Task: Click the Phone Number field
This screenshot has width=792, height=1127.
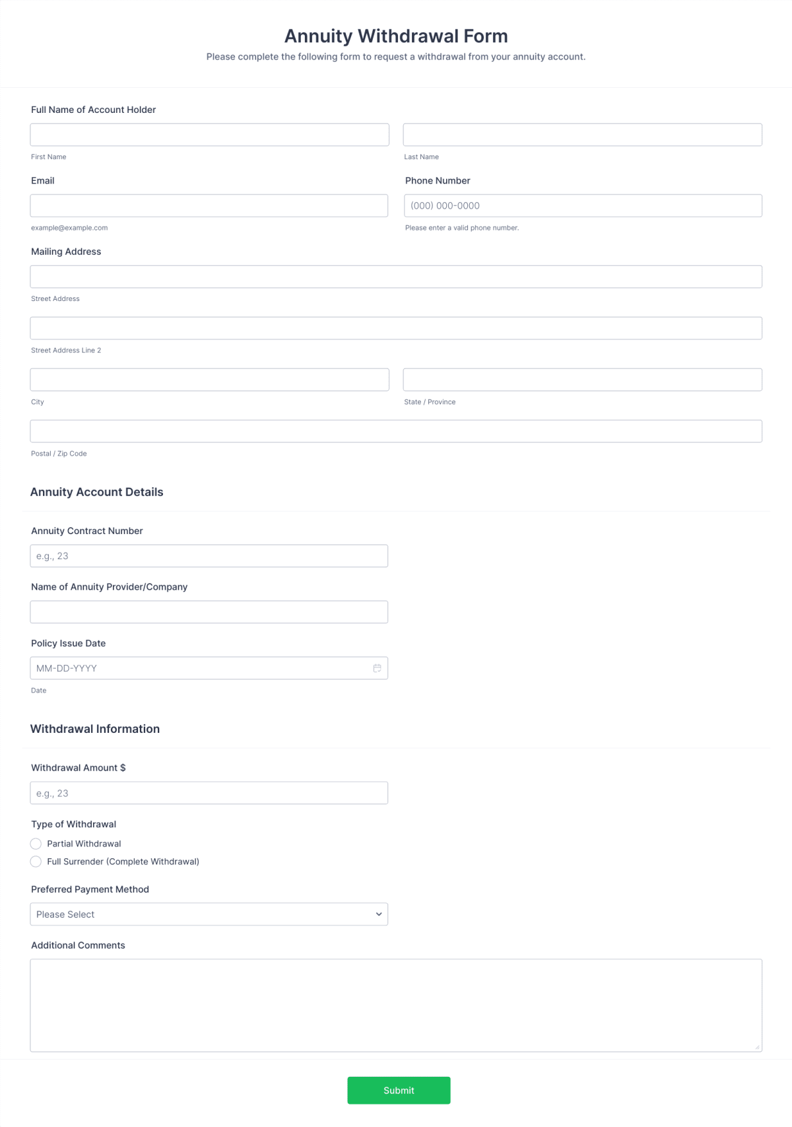Action: [582, 205]
